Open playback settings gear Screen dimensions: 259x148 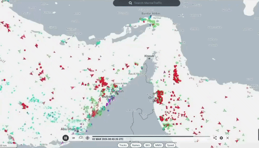pyautogui.click(x=221, y=138)
